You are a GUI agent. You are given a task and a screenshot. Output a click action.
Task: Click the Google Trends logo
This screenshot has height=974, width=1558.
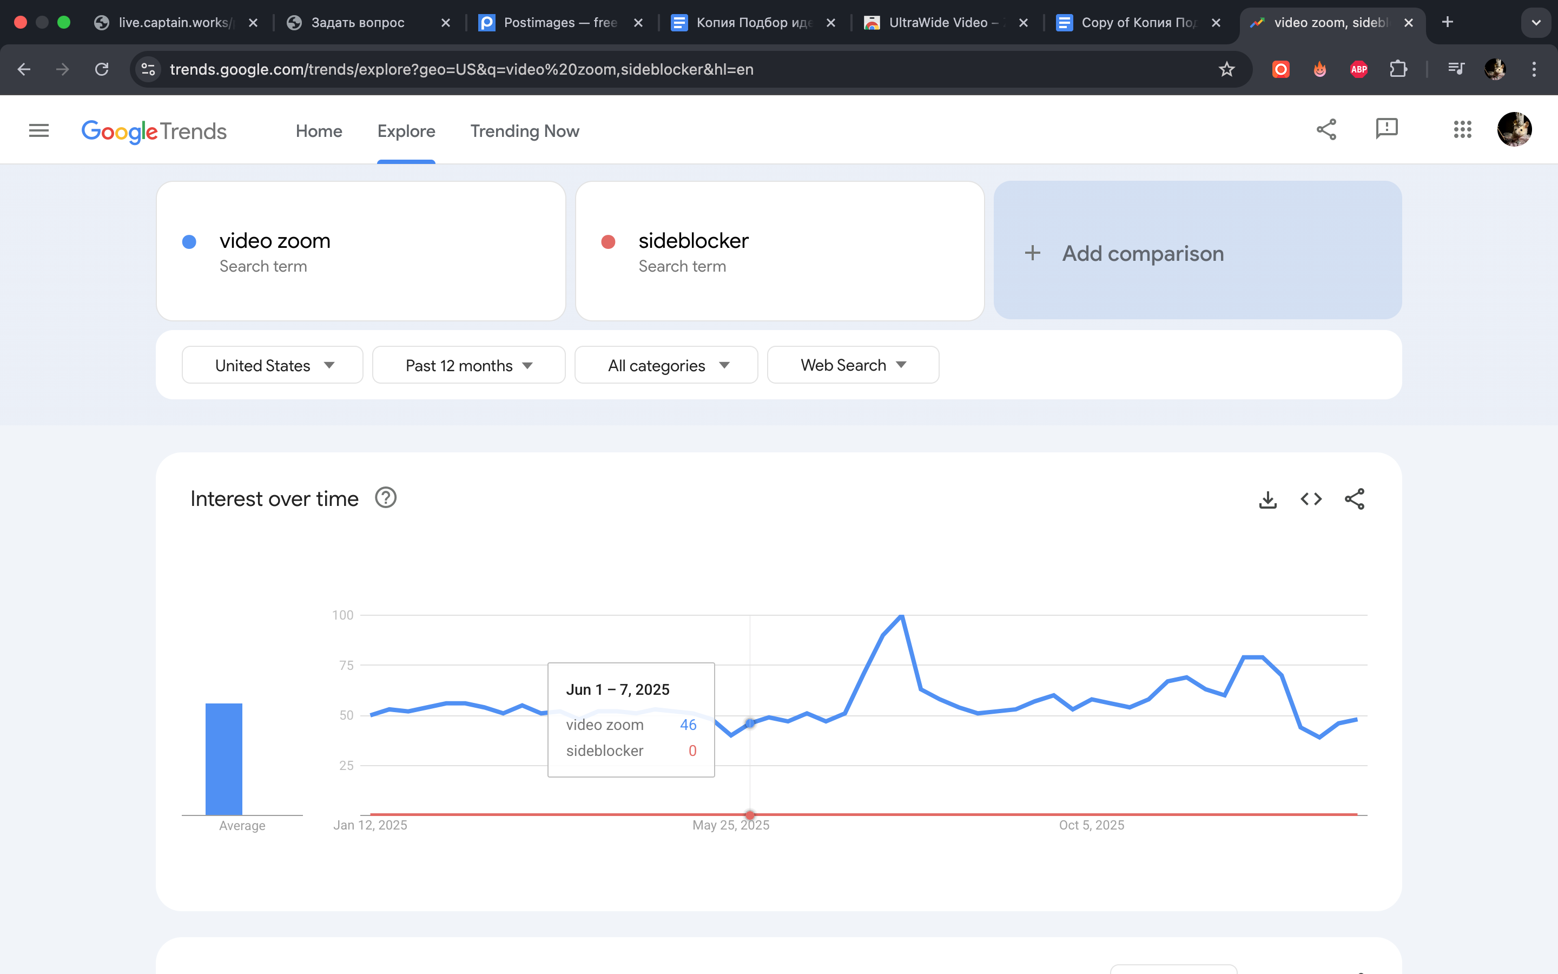154,131
